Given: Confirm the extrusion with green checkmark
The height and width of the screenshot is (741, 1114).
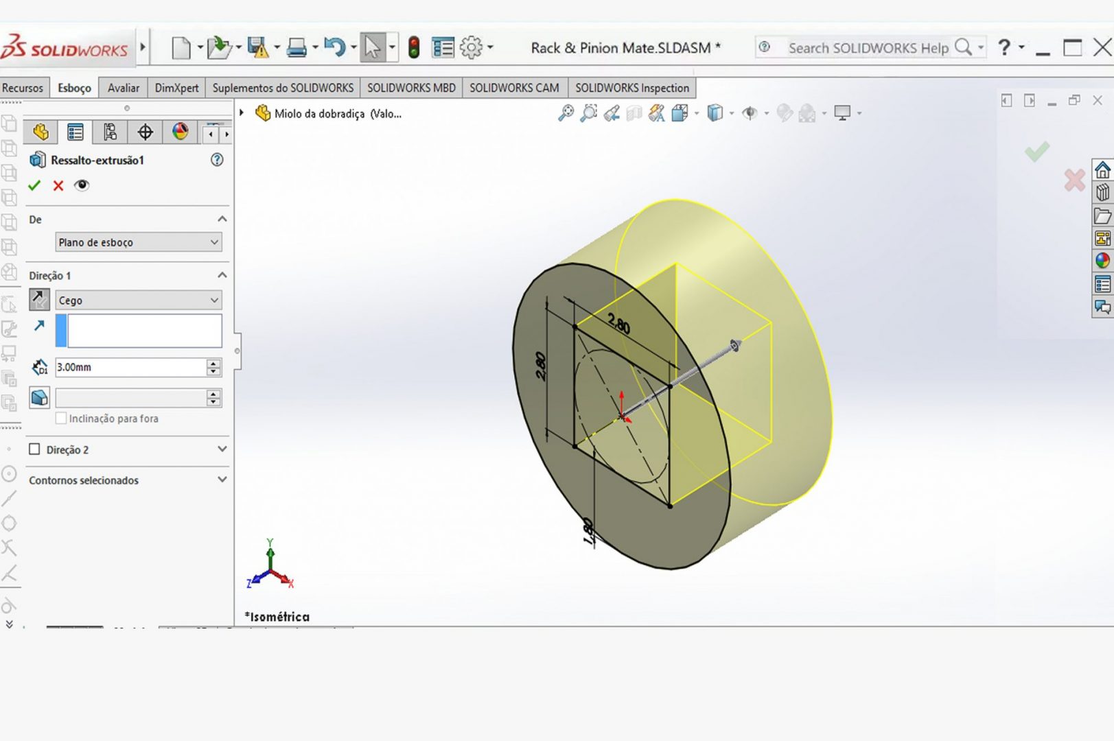Looking at the screenshot, I should click(34, 185).
